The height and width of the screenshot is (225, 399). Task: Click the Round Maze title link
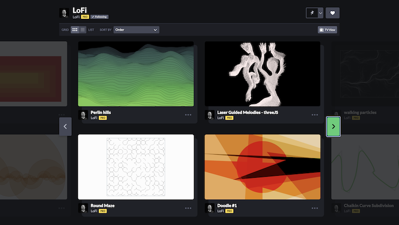coord(103,206)
